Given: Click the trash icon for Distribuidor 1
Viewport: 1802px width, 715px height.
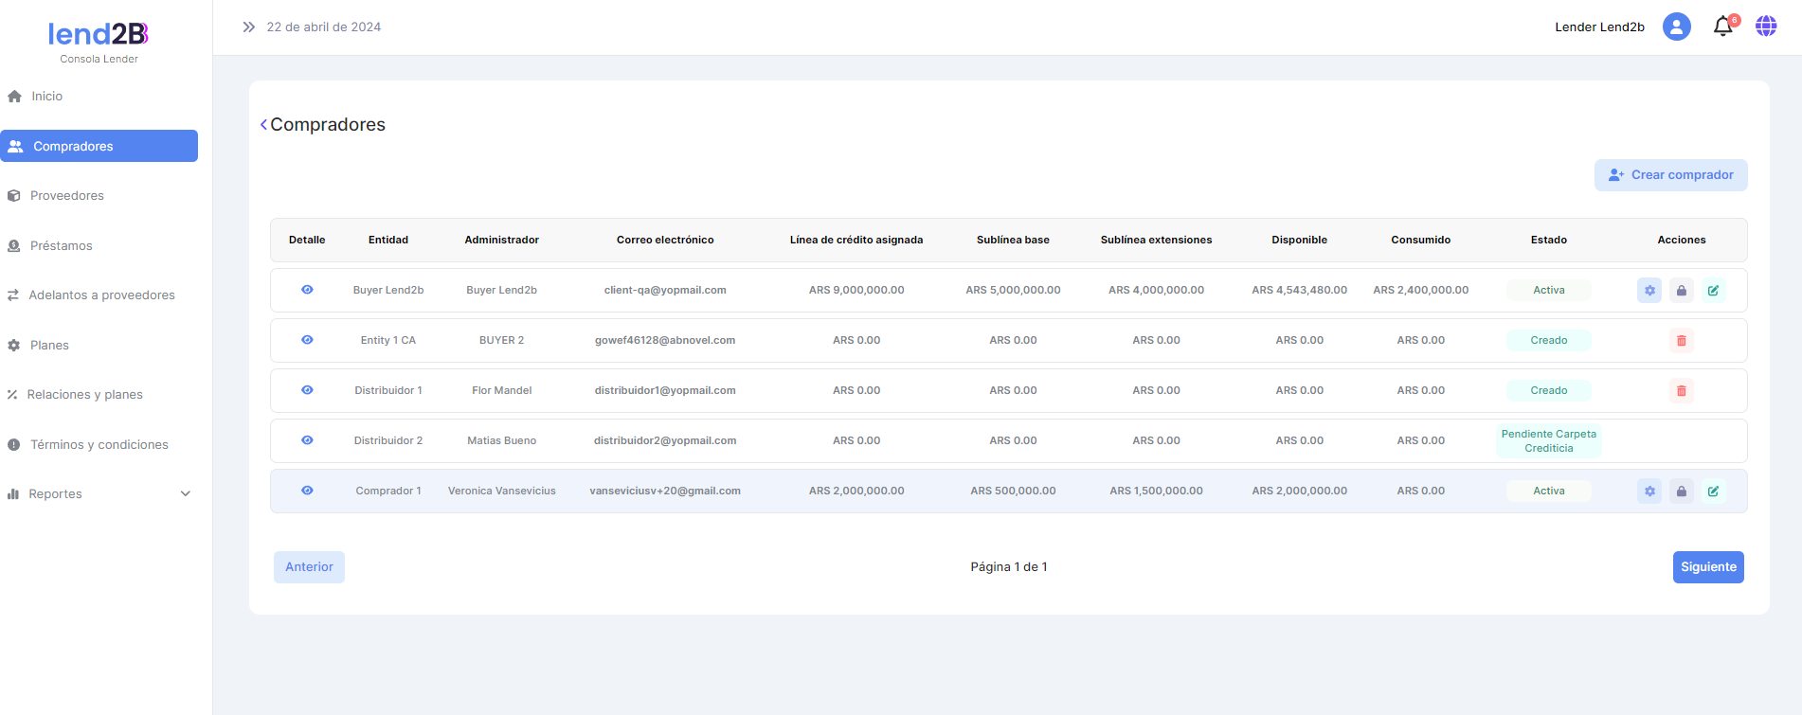Looking at the screenshot, I should pyautogui.click(x=1682, y=391).
